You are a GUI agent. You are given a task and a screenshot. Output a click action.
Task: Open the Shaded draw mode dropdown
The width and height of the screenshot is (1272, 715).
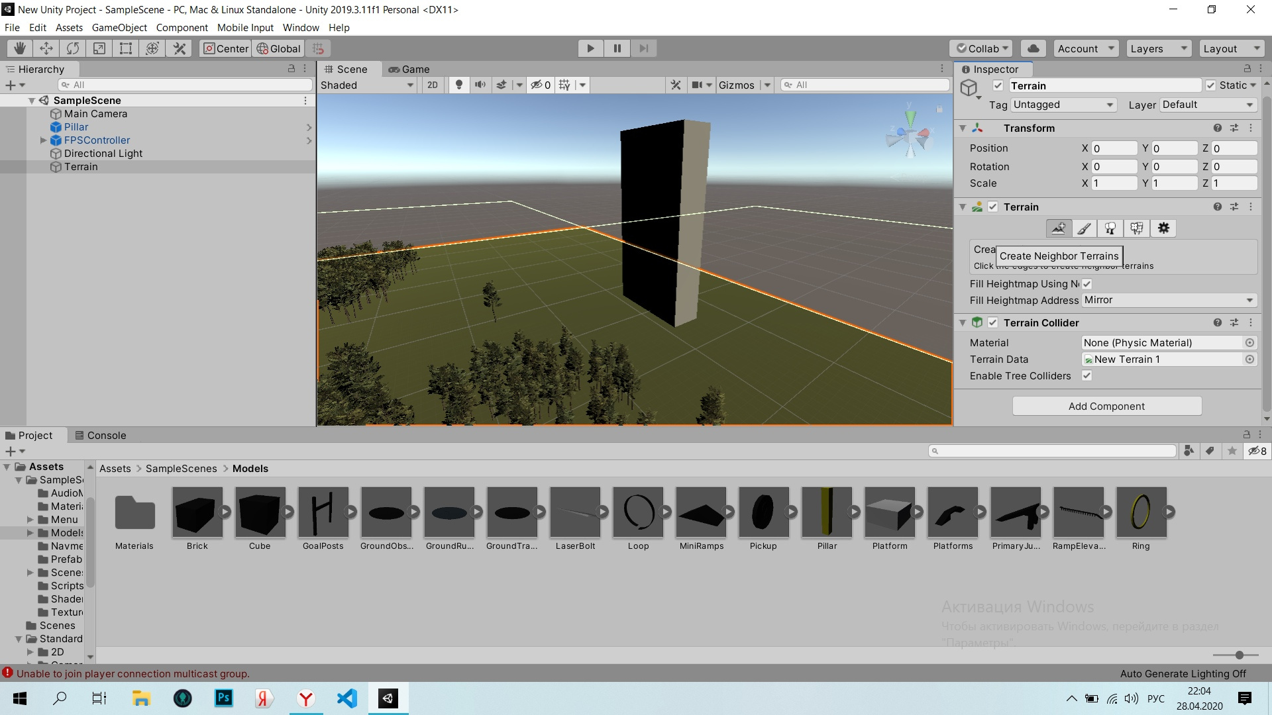pyautogui.click(x=367, y=85)
